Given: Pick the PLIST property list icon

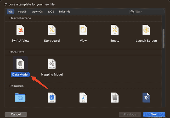Looking at the screenshot, I should pos(115,98).
